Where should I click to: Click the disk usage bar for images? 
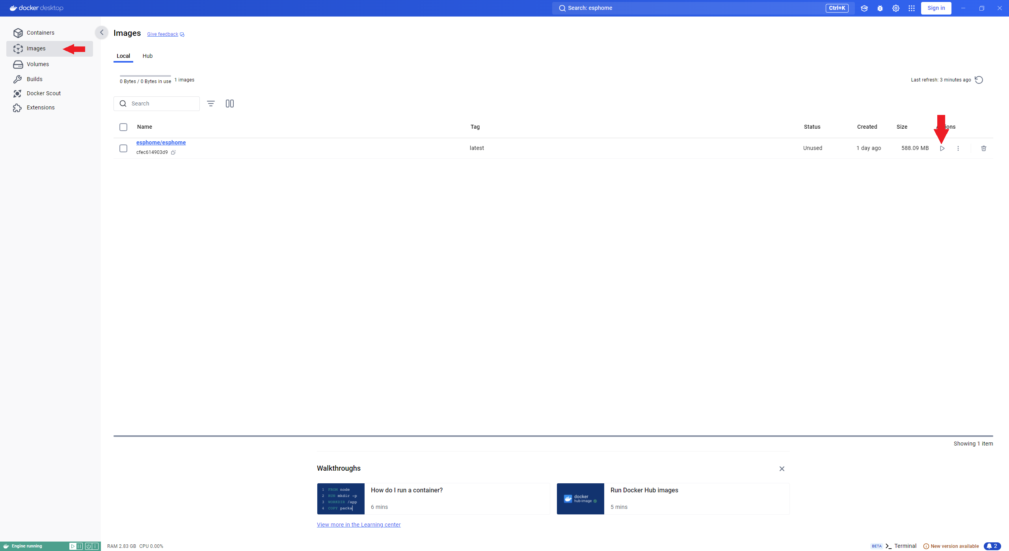tap(145, 76)
